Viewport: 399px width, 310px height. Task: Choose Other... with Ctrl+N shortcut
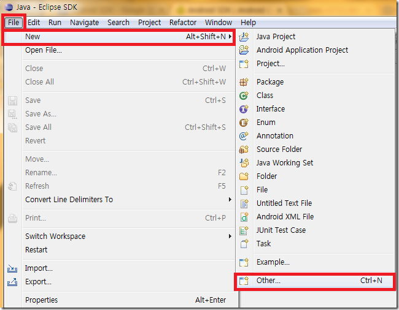[316, 281]
